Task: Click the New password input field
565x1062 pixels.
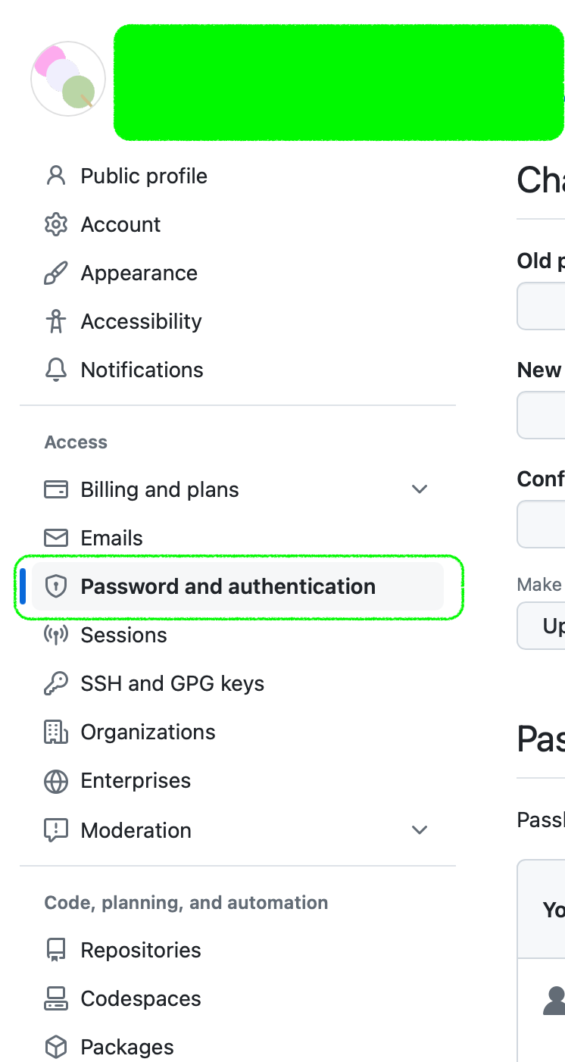Action: 542,415
